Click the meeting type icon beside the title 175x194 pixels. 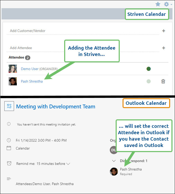(9, 106)
